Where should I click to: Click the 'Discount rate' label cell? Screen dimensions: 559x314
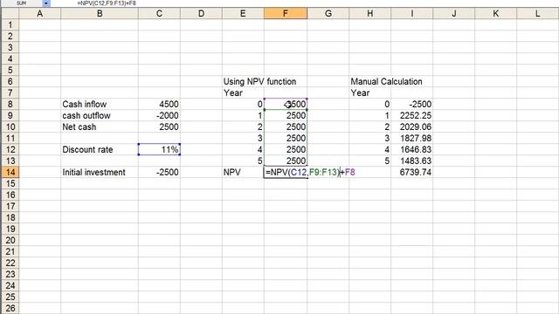(x=100, y=149)
